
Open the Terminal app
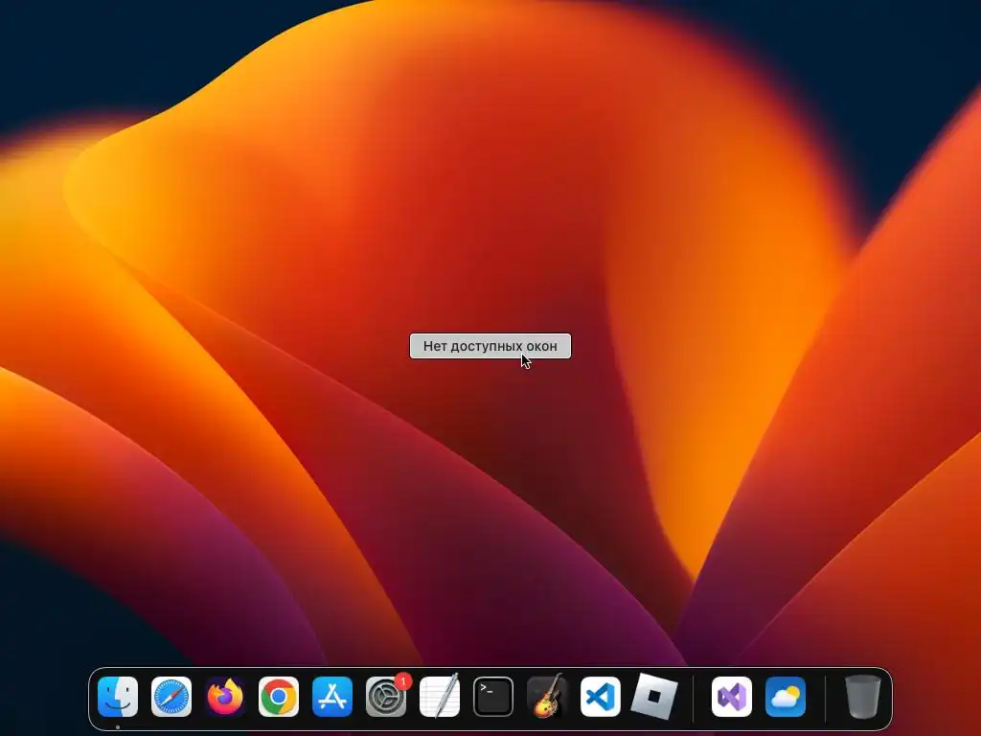tap(493, 697)
